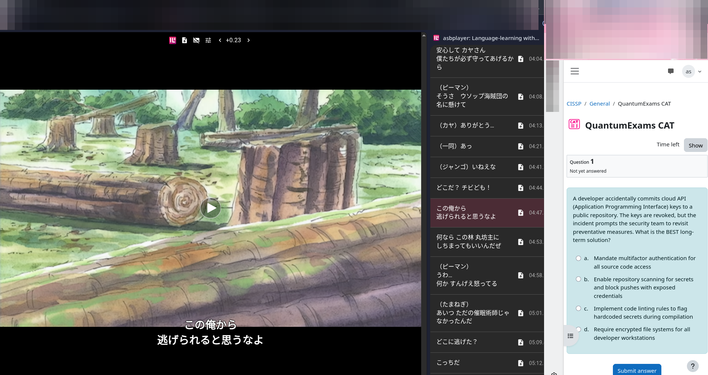Viewport: 708px width, 375px height.
Task: Select answer a, Mandate multifactor authentication
Action: click(x=578, y=258)
